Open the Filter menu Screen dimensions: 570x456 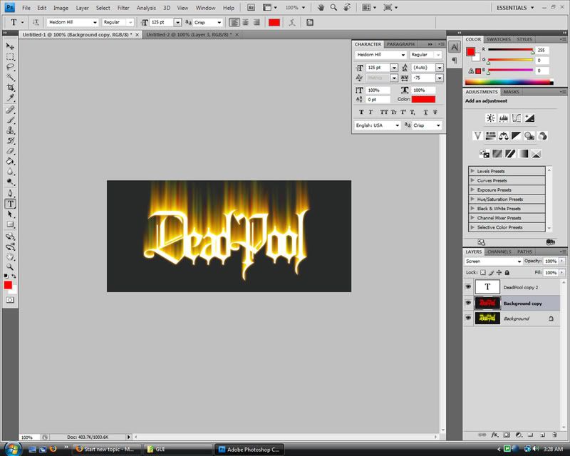click(123, 8)
